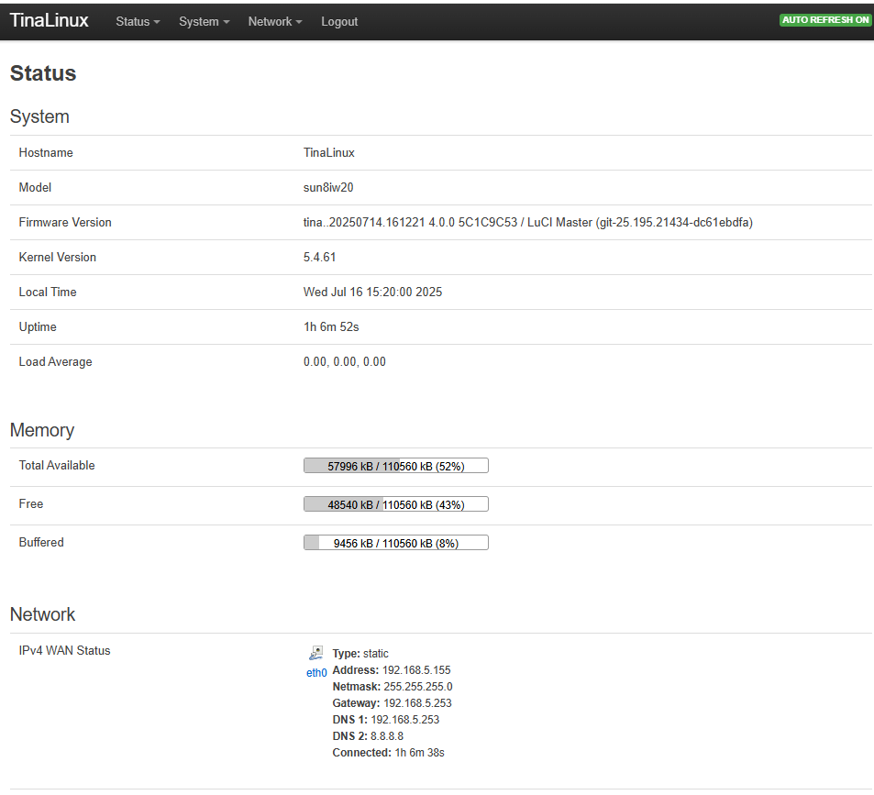Viewport: 874px width, 795px height.
Task: Open the eth0 interface link
Action: (315, 672)
